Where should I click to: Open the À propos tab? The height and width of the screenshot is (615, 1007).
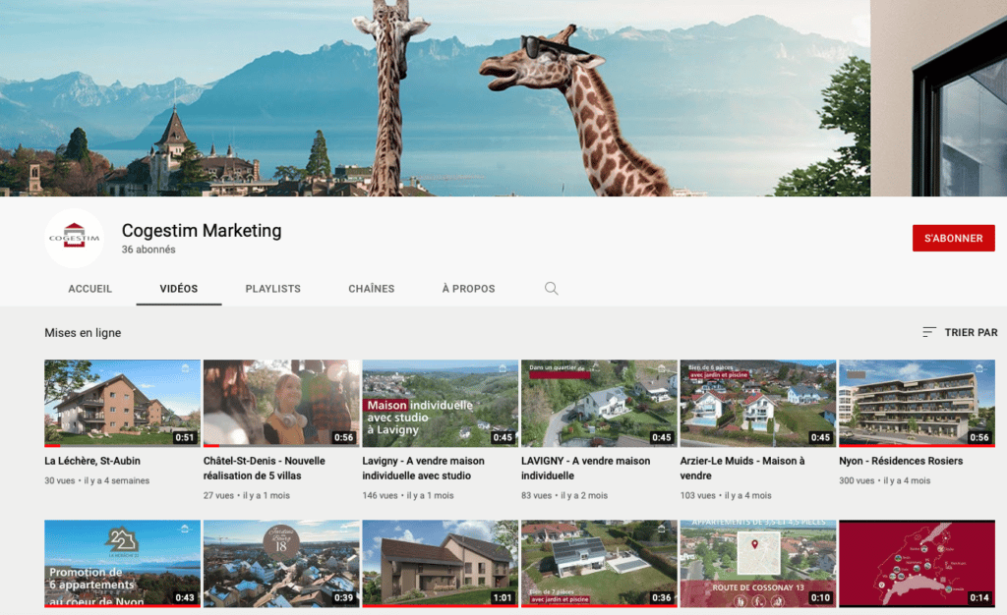coord(468,289)
